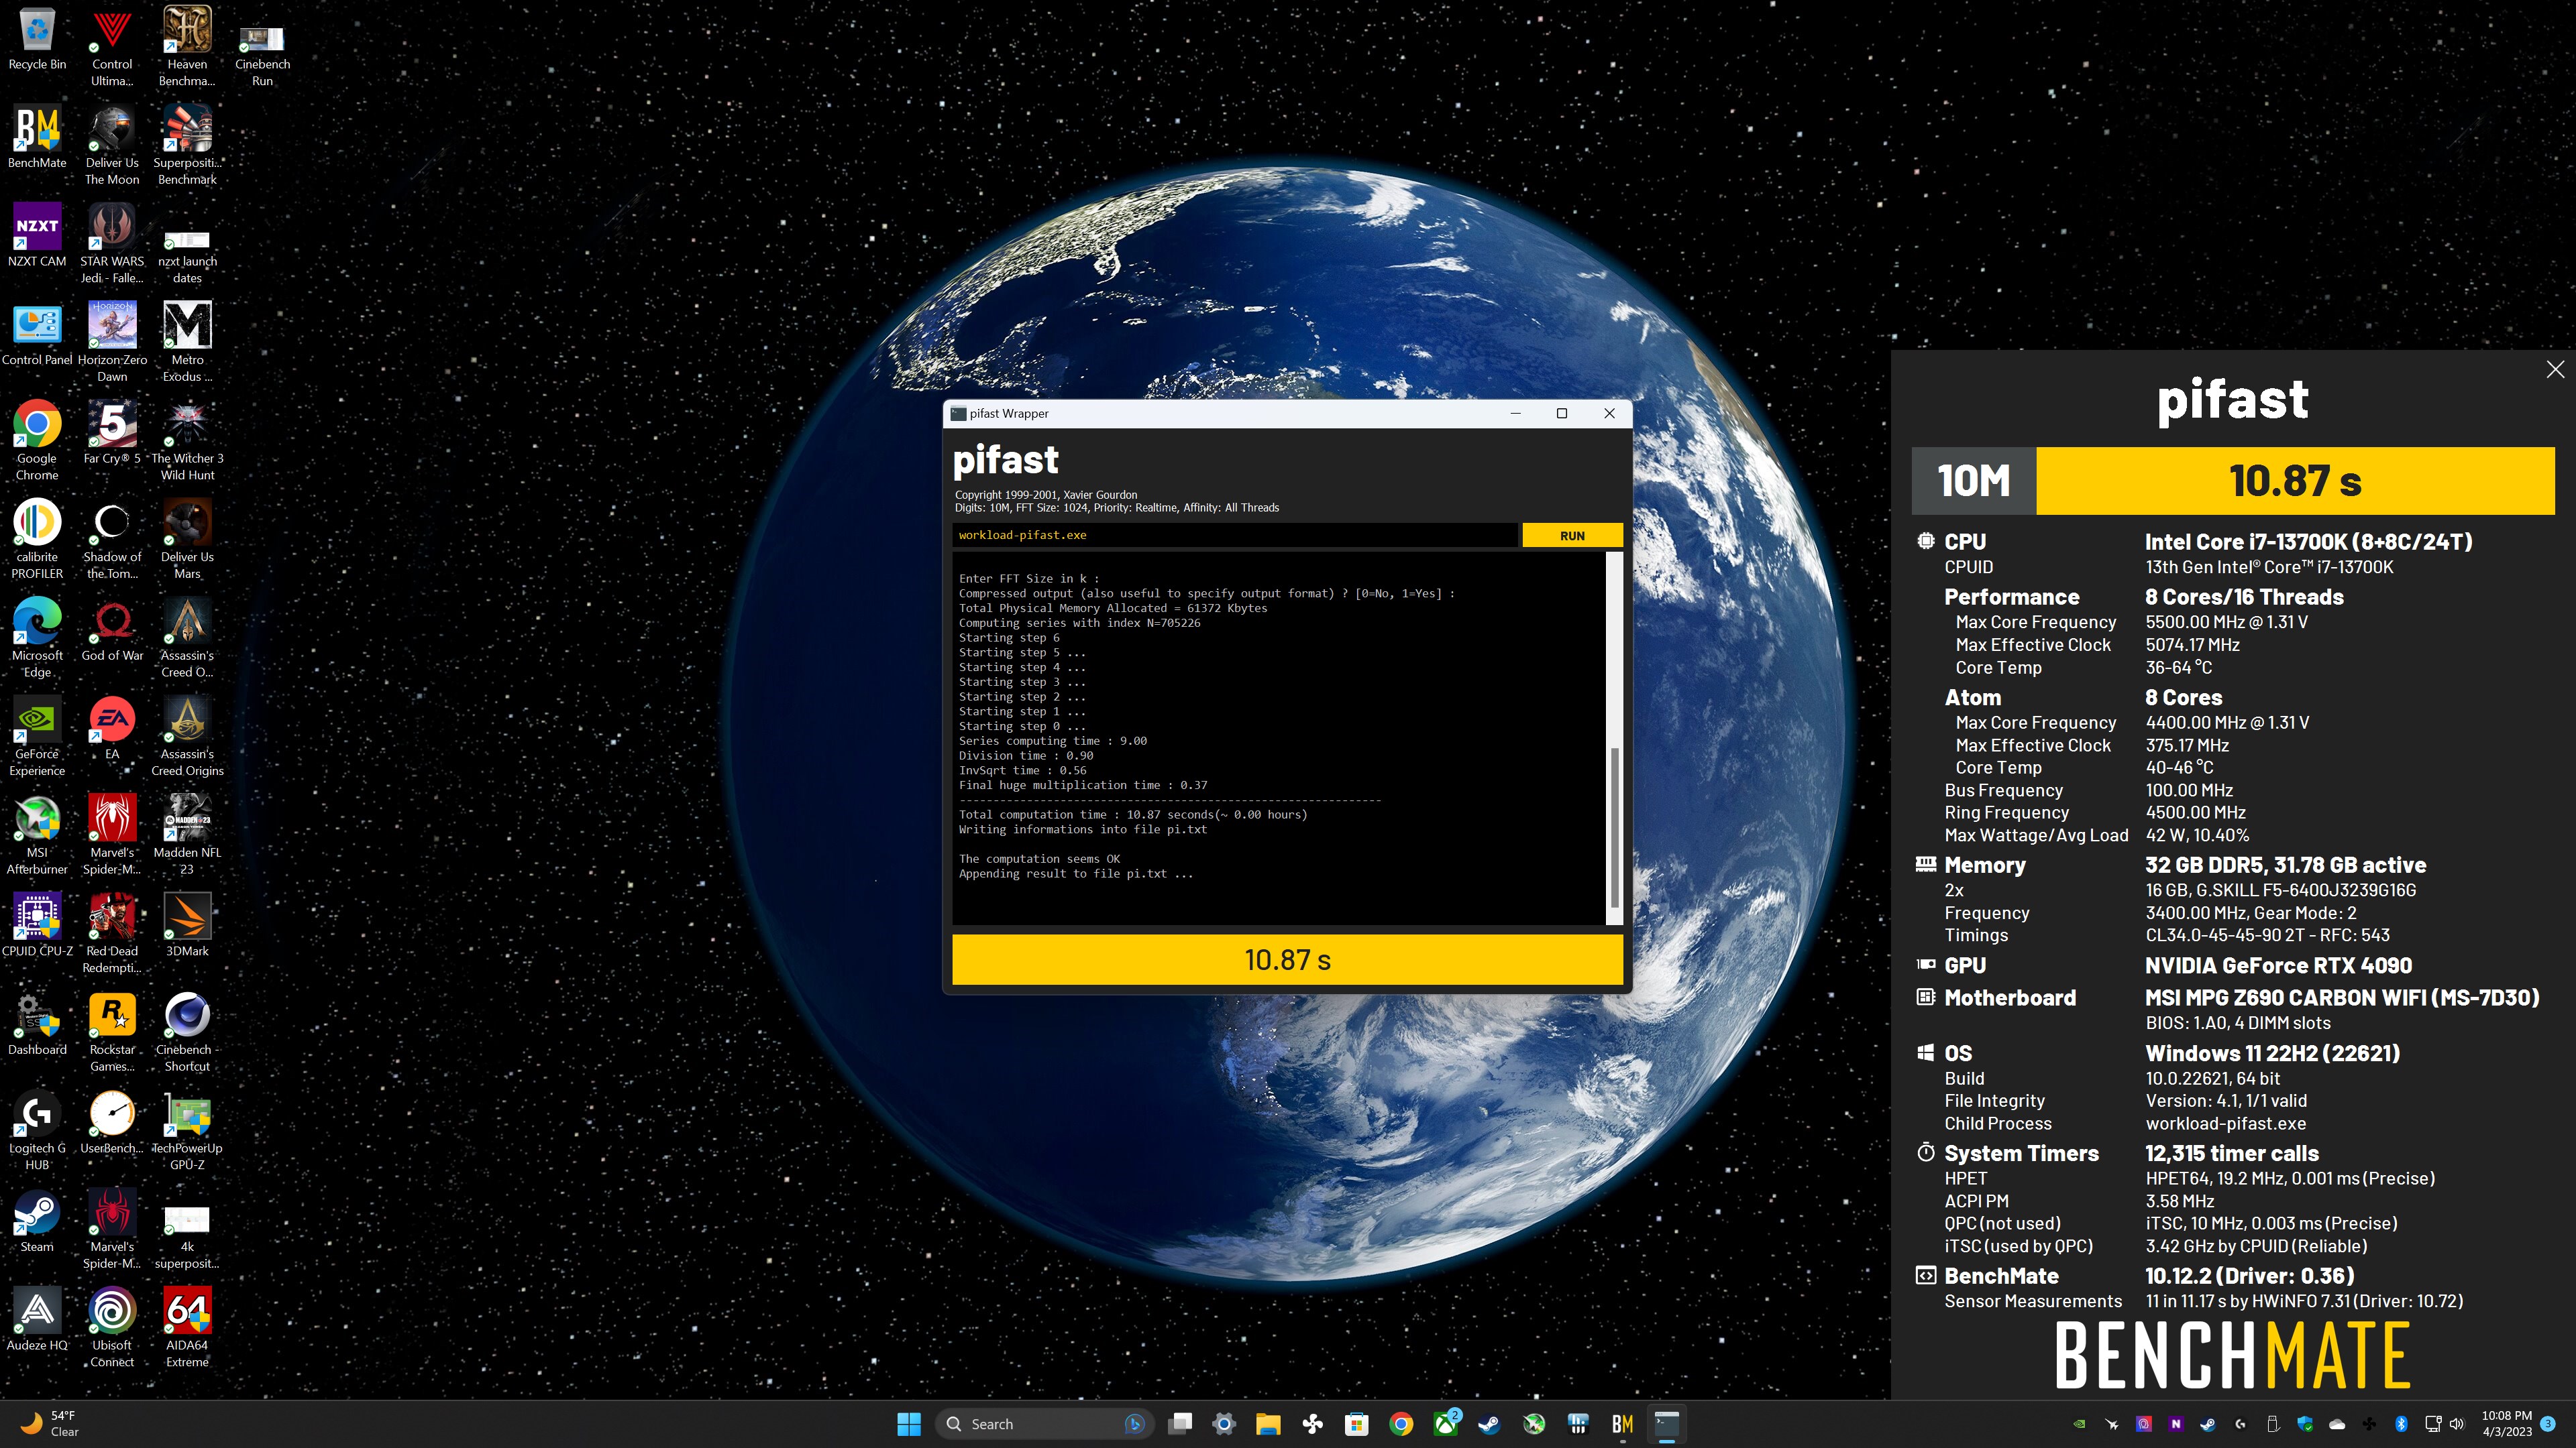Launch Heaven Benchmark desktop shortcut
The image size is (2576, 1448).
[187, 47]
